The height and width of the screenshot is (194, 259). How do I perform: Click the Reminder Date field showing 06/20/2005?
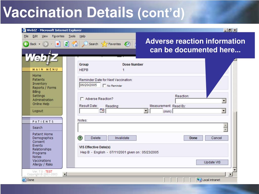[x=90, y=85]
